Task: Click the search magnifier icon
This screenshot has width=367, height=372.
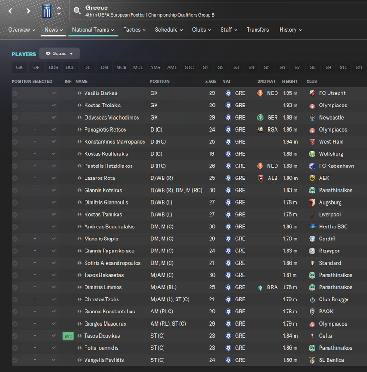Action: pyautogui.click(x=77, y=11)
